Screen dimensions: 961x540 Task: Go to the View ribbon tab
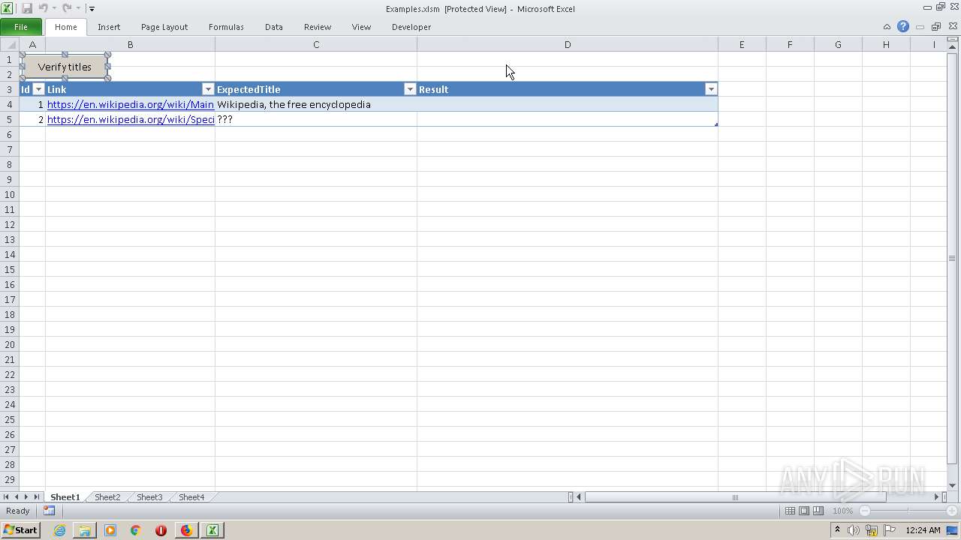coord(361,27)
